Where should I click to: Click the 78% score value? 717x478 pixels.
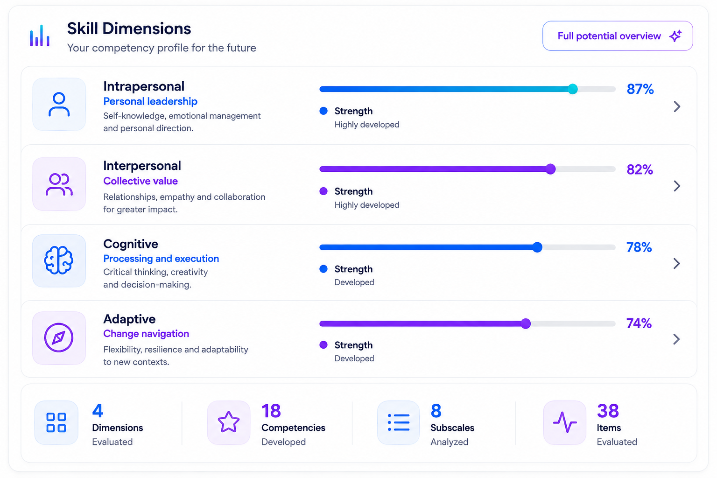(x=639, y=247)
